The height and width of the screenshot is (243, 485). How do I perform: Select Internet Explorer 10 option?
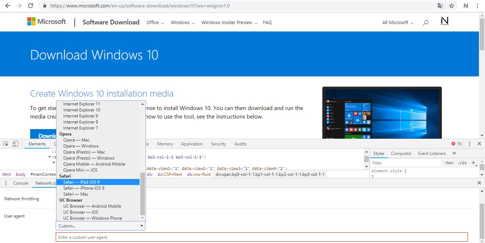coord(98,110)
